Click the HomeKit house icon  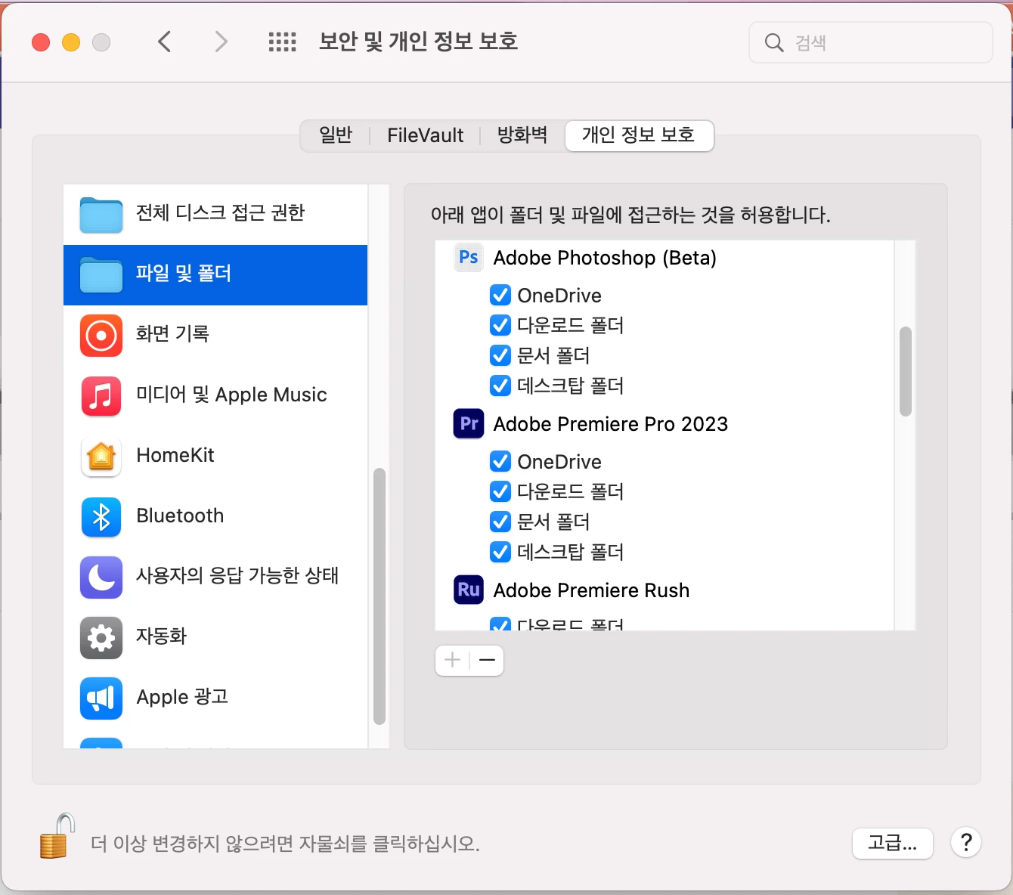101,457
